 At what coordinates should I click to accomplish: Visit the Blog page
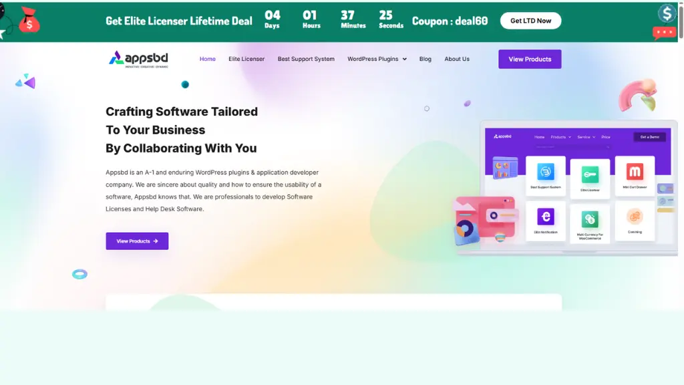[425, 59]
